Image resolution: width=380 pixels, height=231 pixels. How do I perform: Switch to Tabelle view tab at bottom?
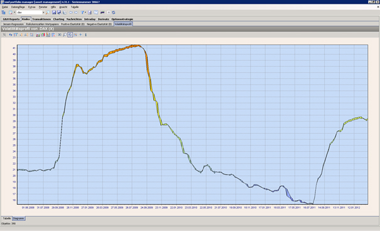tap(7, 218)
